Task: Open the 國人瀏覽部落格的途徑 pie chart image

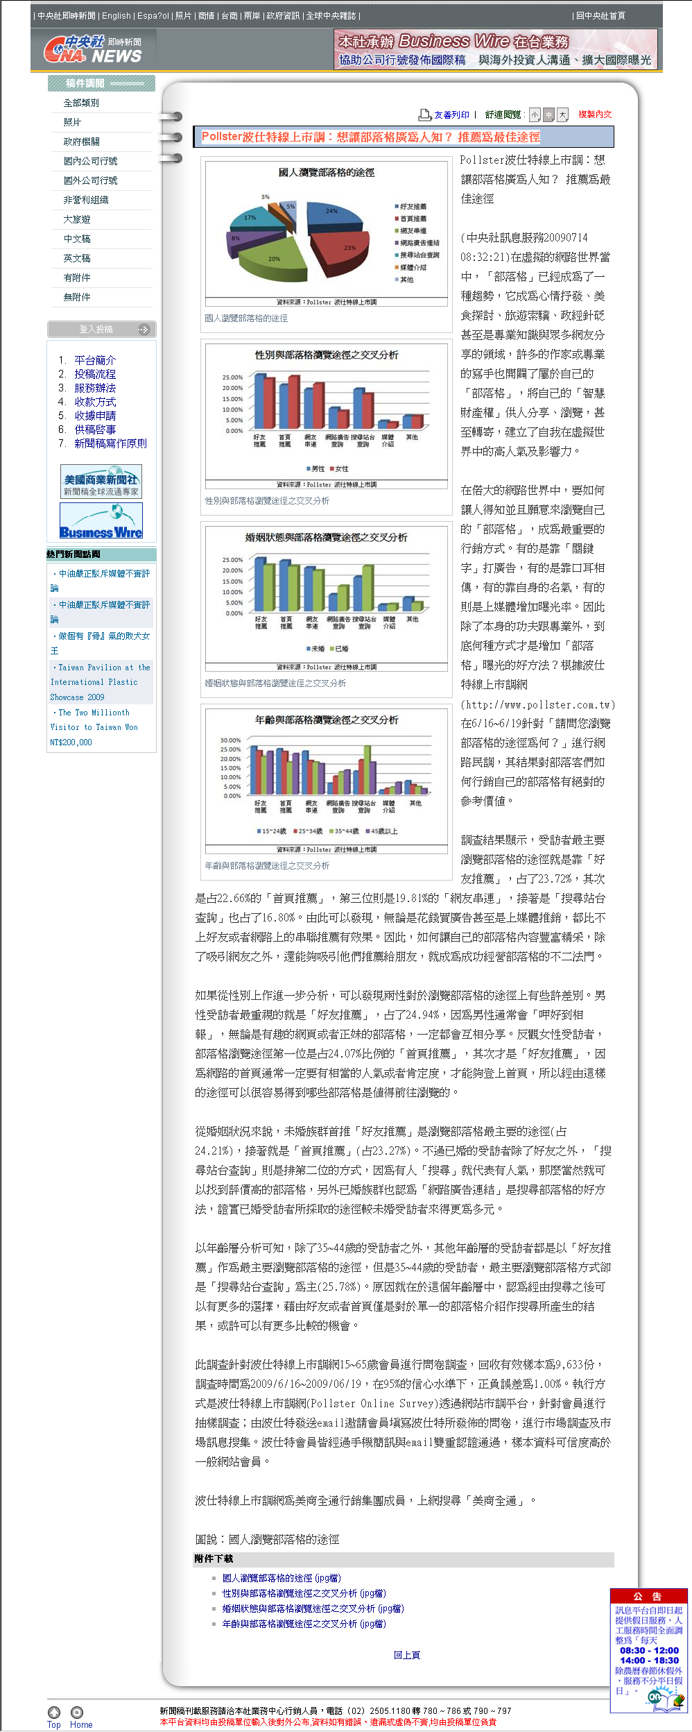Action: [x=326, y=233]
